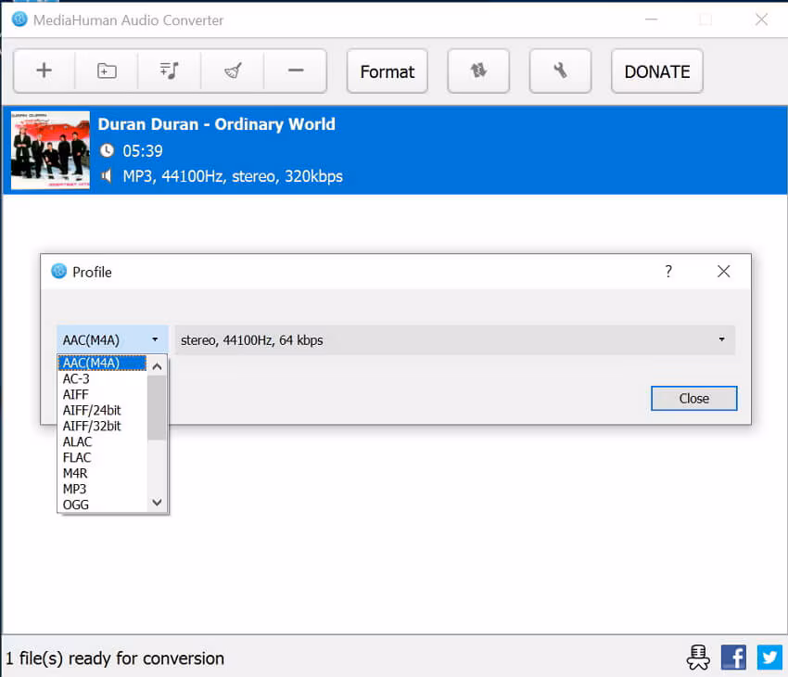Screen dimensions: 788x677
Task: Click the Profile dialog title icon
Action: (x=58, y=271)
